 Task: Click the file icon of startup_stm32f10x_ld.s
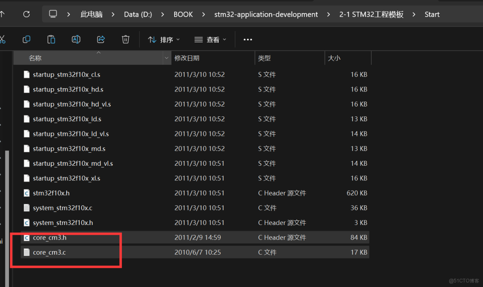(27, 119)
